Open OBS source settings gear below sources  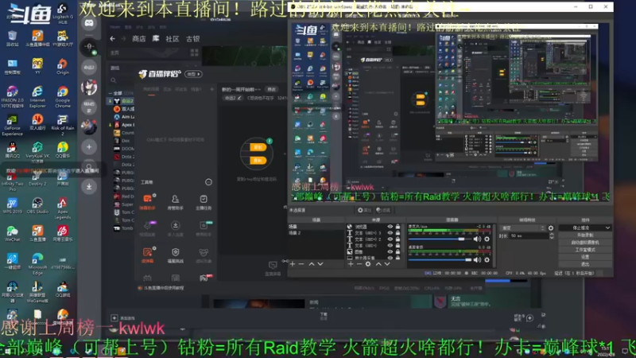coord(368,264)
